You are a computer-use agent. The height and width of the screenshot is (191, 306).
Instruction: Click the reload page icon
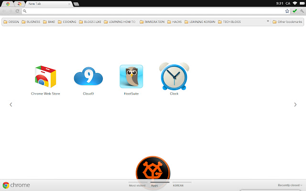coord(17,11)
